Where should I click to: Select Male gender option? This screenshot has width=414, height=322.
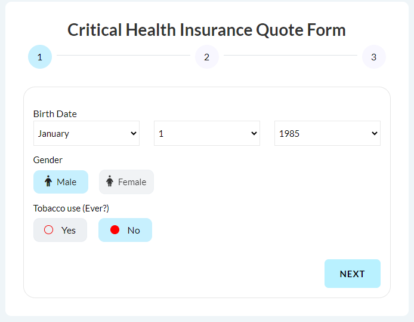[61, 182]
